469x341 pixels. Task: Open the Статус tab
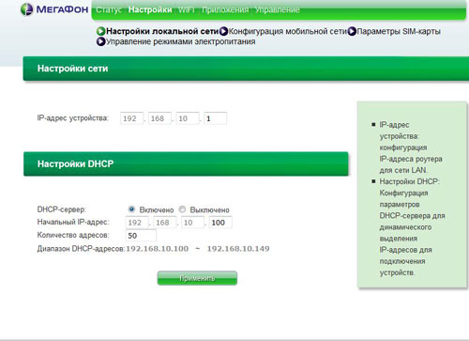click(109, 10)
